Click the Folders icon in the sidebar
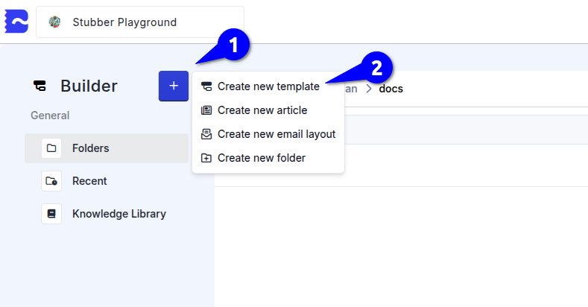 click(51, 148)
